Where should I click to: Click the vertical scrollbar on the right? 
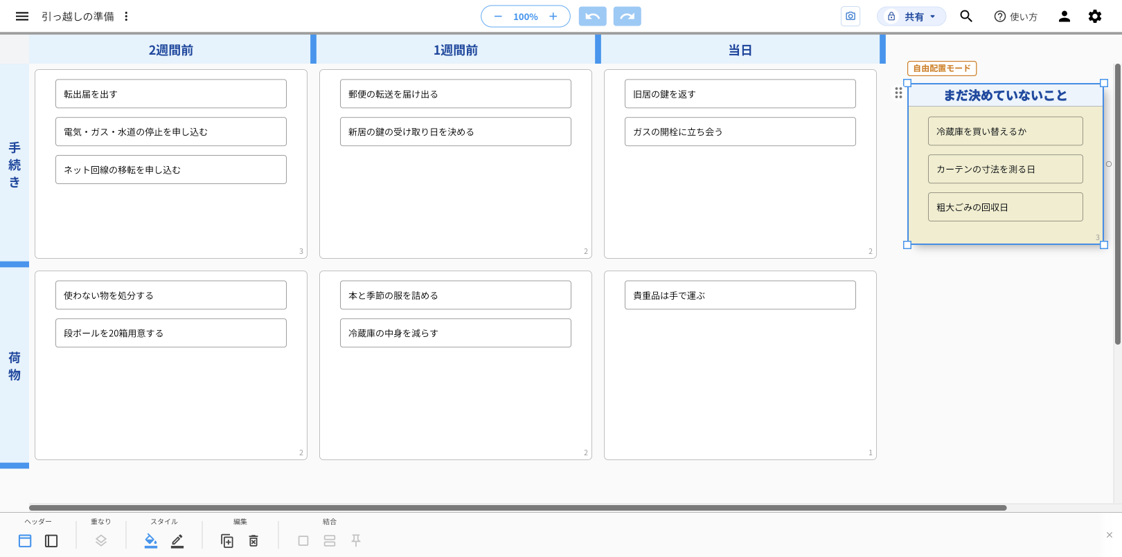[x=1117, y=204]
